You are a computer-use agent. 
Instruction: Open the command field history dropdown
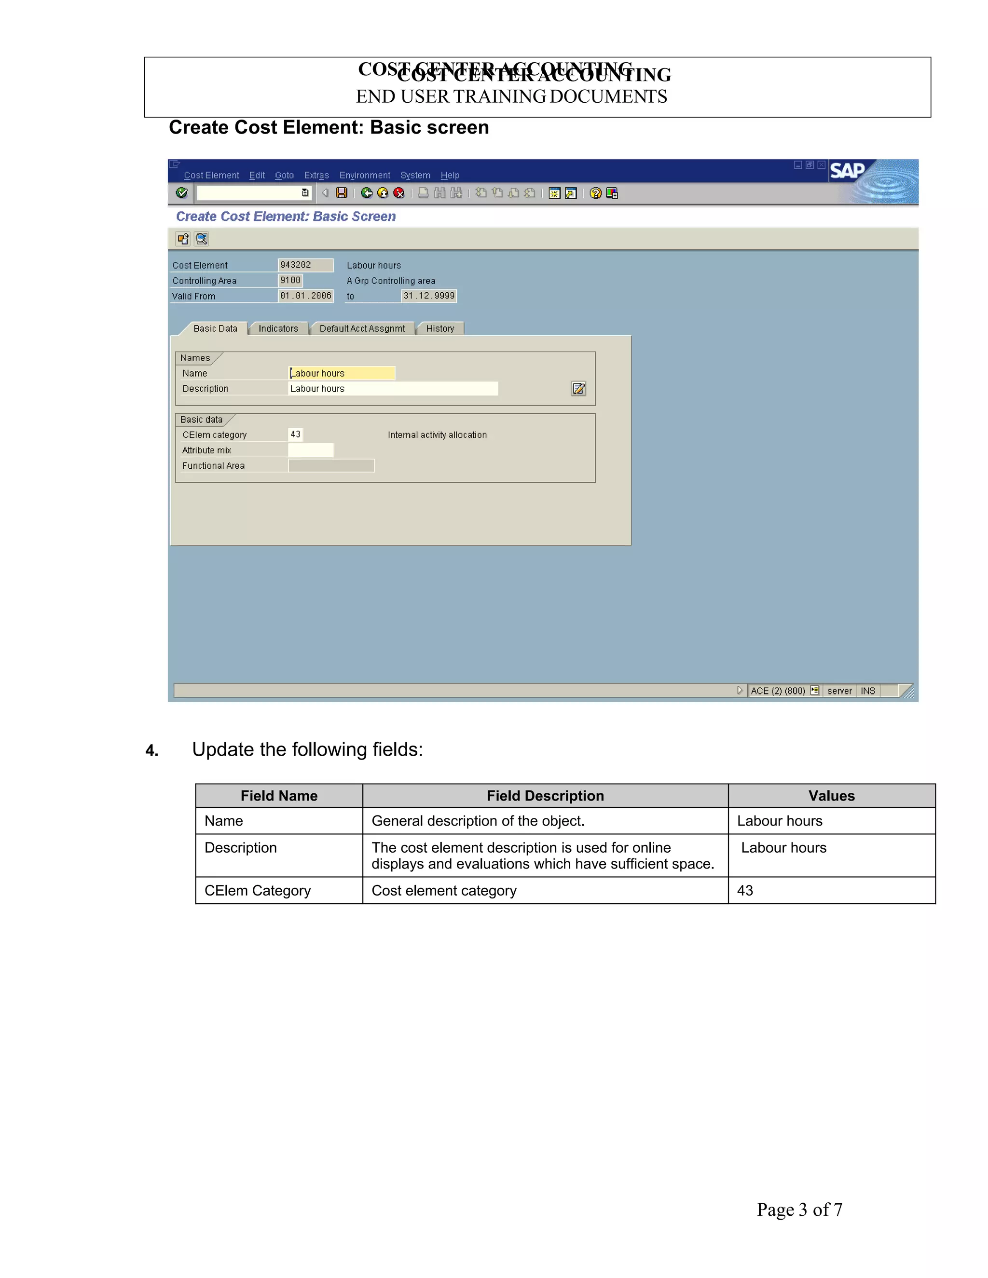pos(305,193)
